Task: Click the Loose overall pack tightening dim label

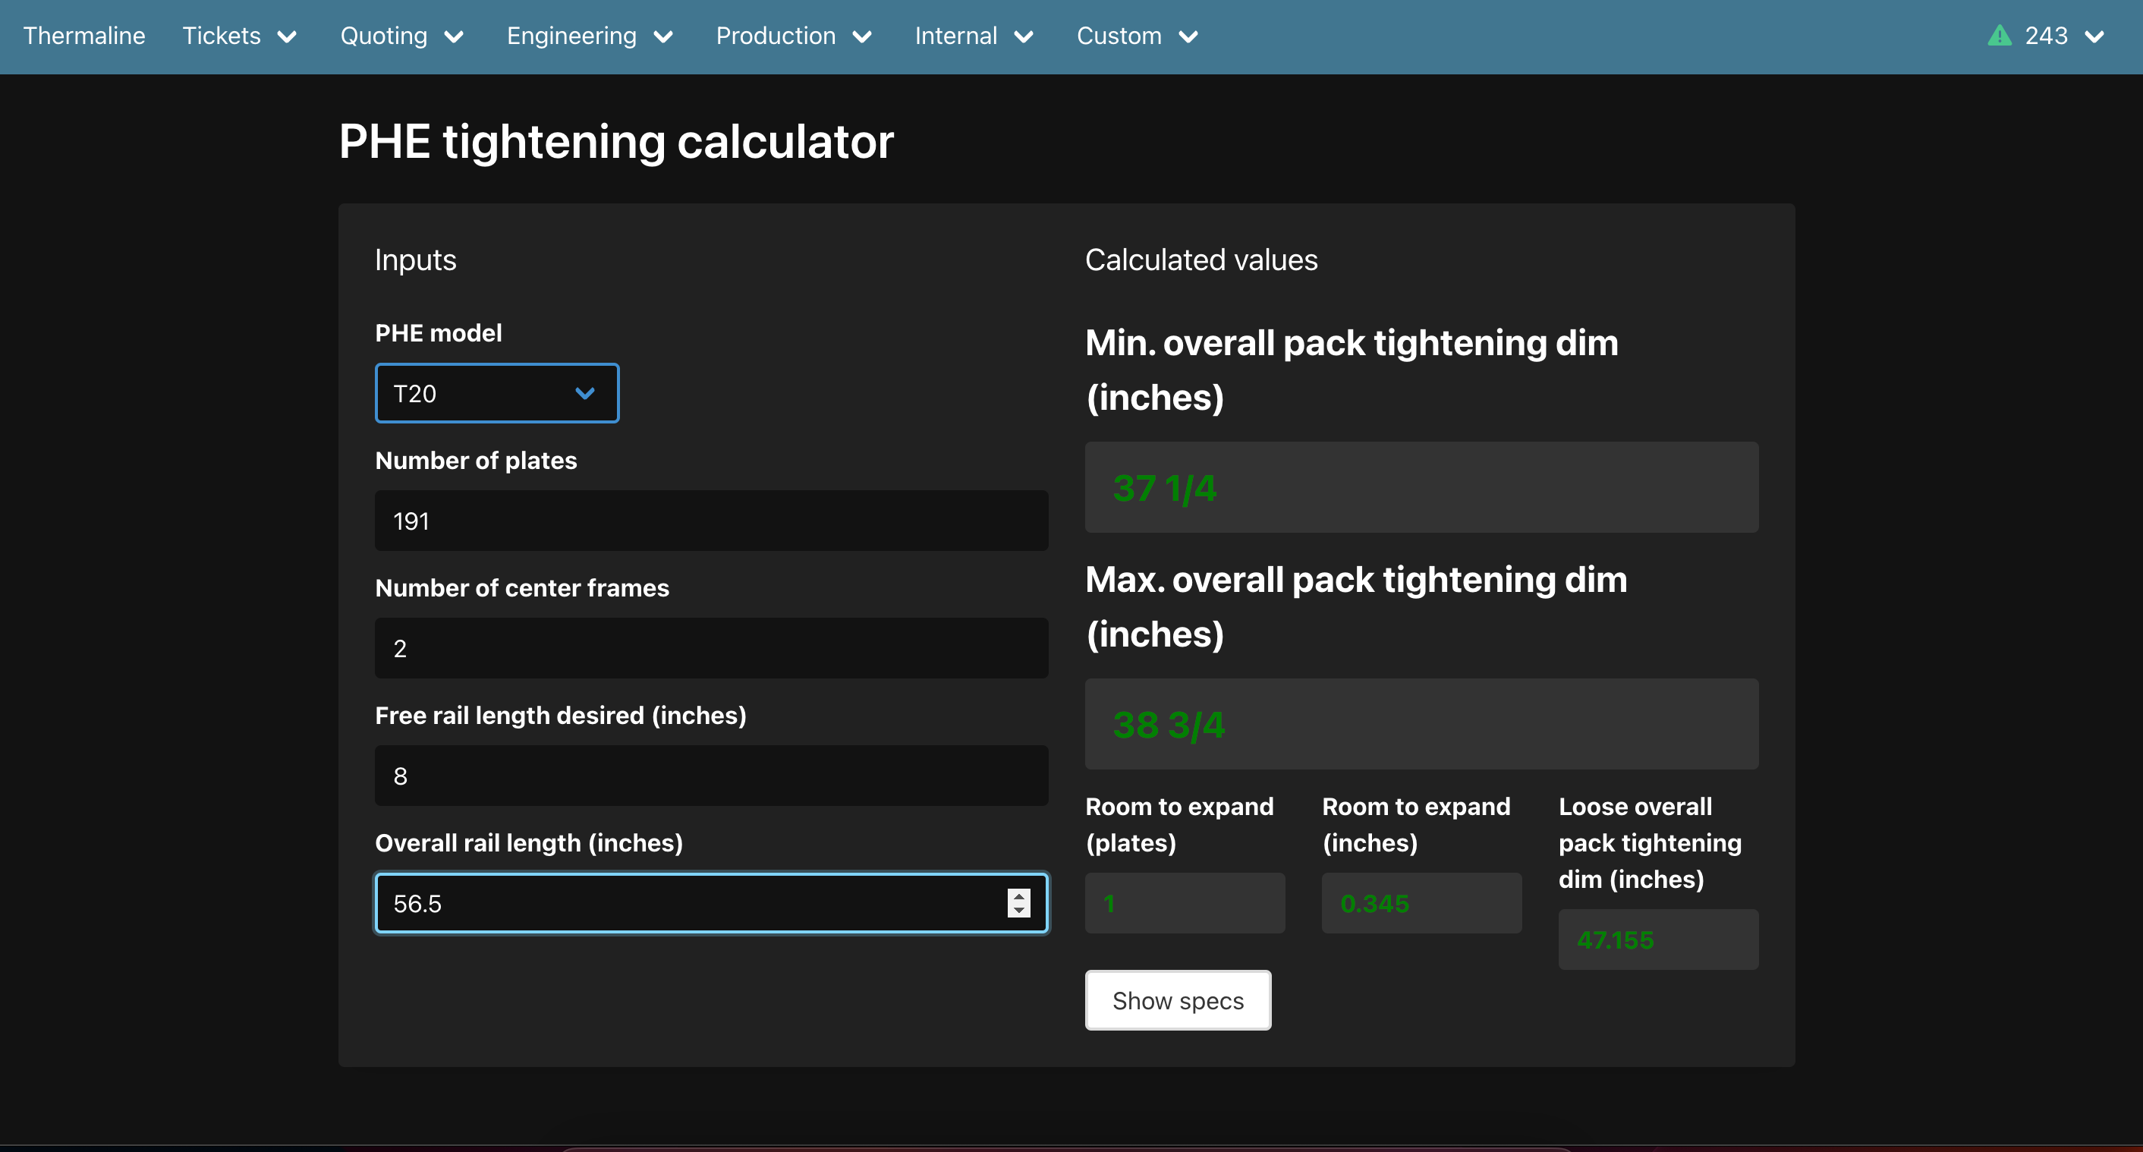Action: [1650, 842]
